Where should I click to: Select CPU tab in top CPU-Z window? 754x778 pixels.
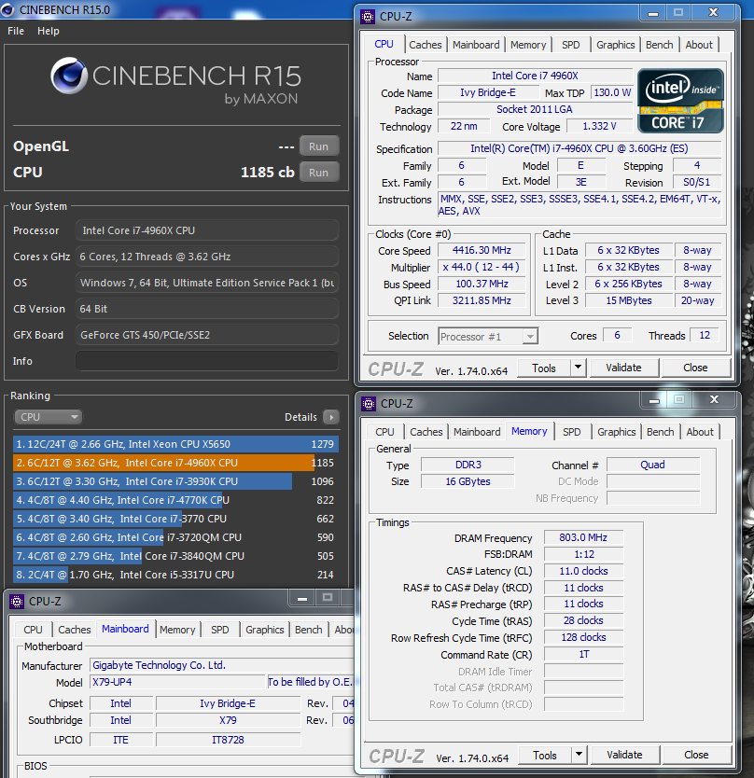pyautogui.click(x=384, y=44)
